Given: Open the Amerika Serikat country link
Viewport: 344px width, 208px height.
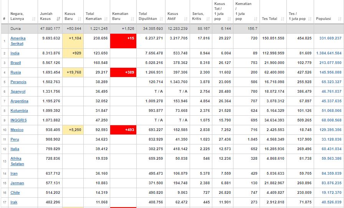Looking at the screenshot, I should (x=18, y=41).
